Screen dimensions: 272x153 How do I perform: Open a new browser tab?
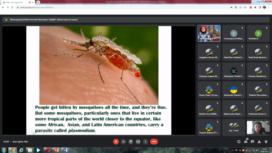tap(38, 2)
